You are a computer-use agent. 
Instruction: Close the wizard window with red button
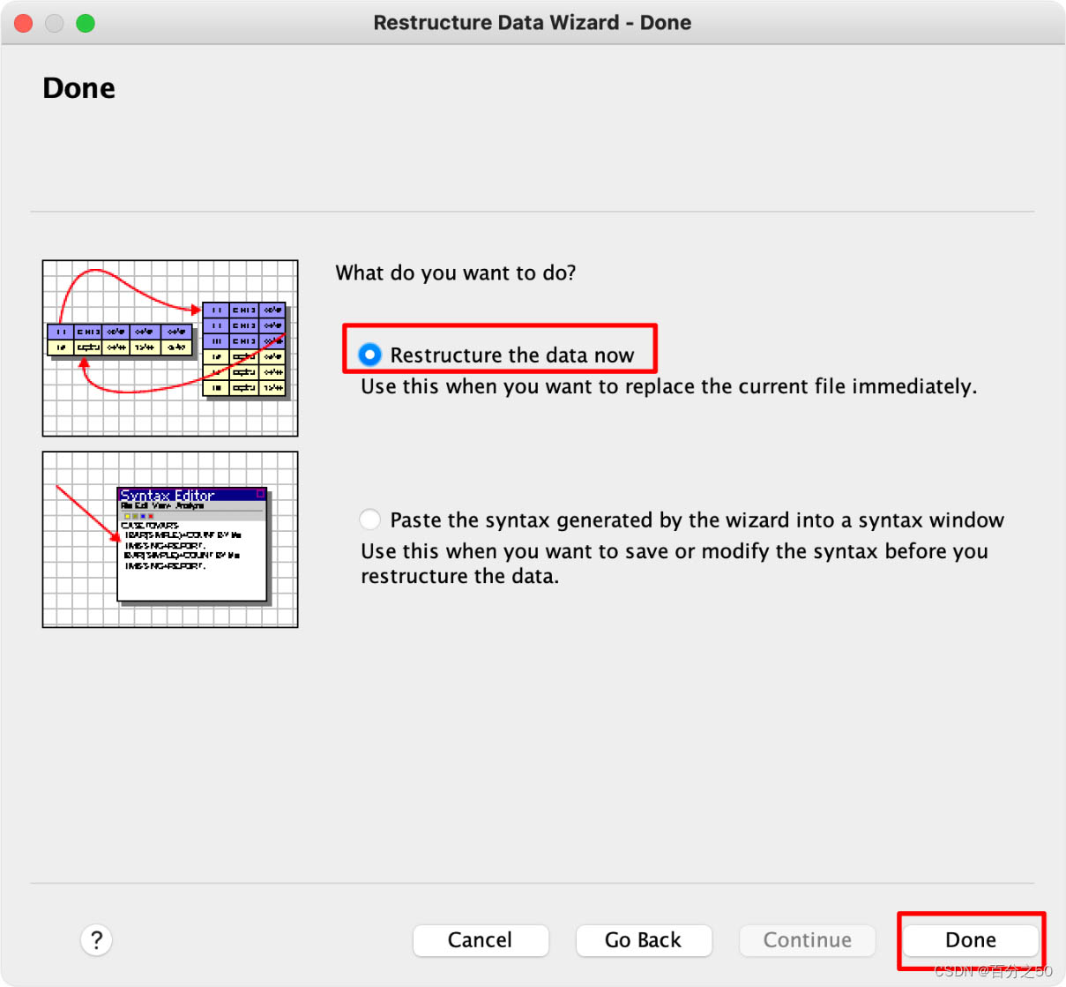[x=24, y=23]
